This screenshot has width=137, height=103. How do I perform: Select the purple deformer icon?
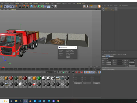click(45, 6)
